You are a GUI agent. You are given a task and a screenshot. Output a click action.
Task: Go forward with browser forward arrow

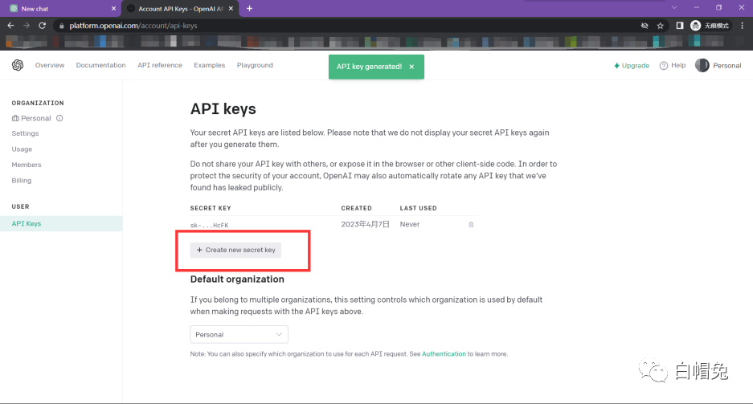tap(27, 26)
